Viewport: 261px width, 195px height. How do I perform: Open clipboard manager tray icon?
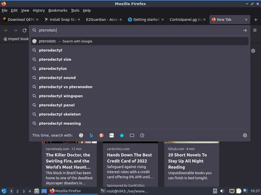pos(239,191)
